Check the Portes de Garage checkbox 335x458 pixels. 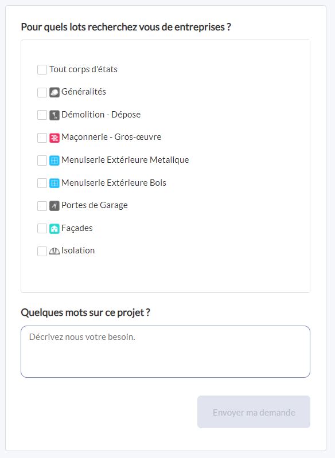[42, 206]
